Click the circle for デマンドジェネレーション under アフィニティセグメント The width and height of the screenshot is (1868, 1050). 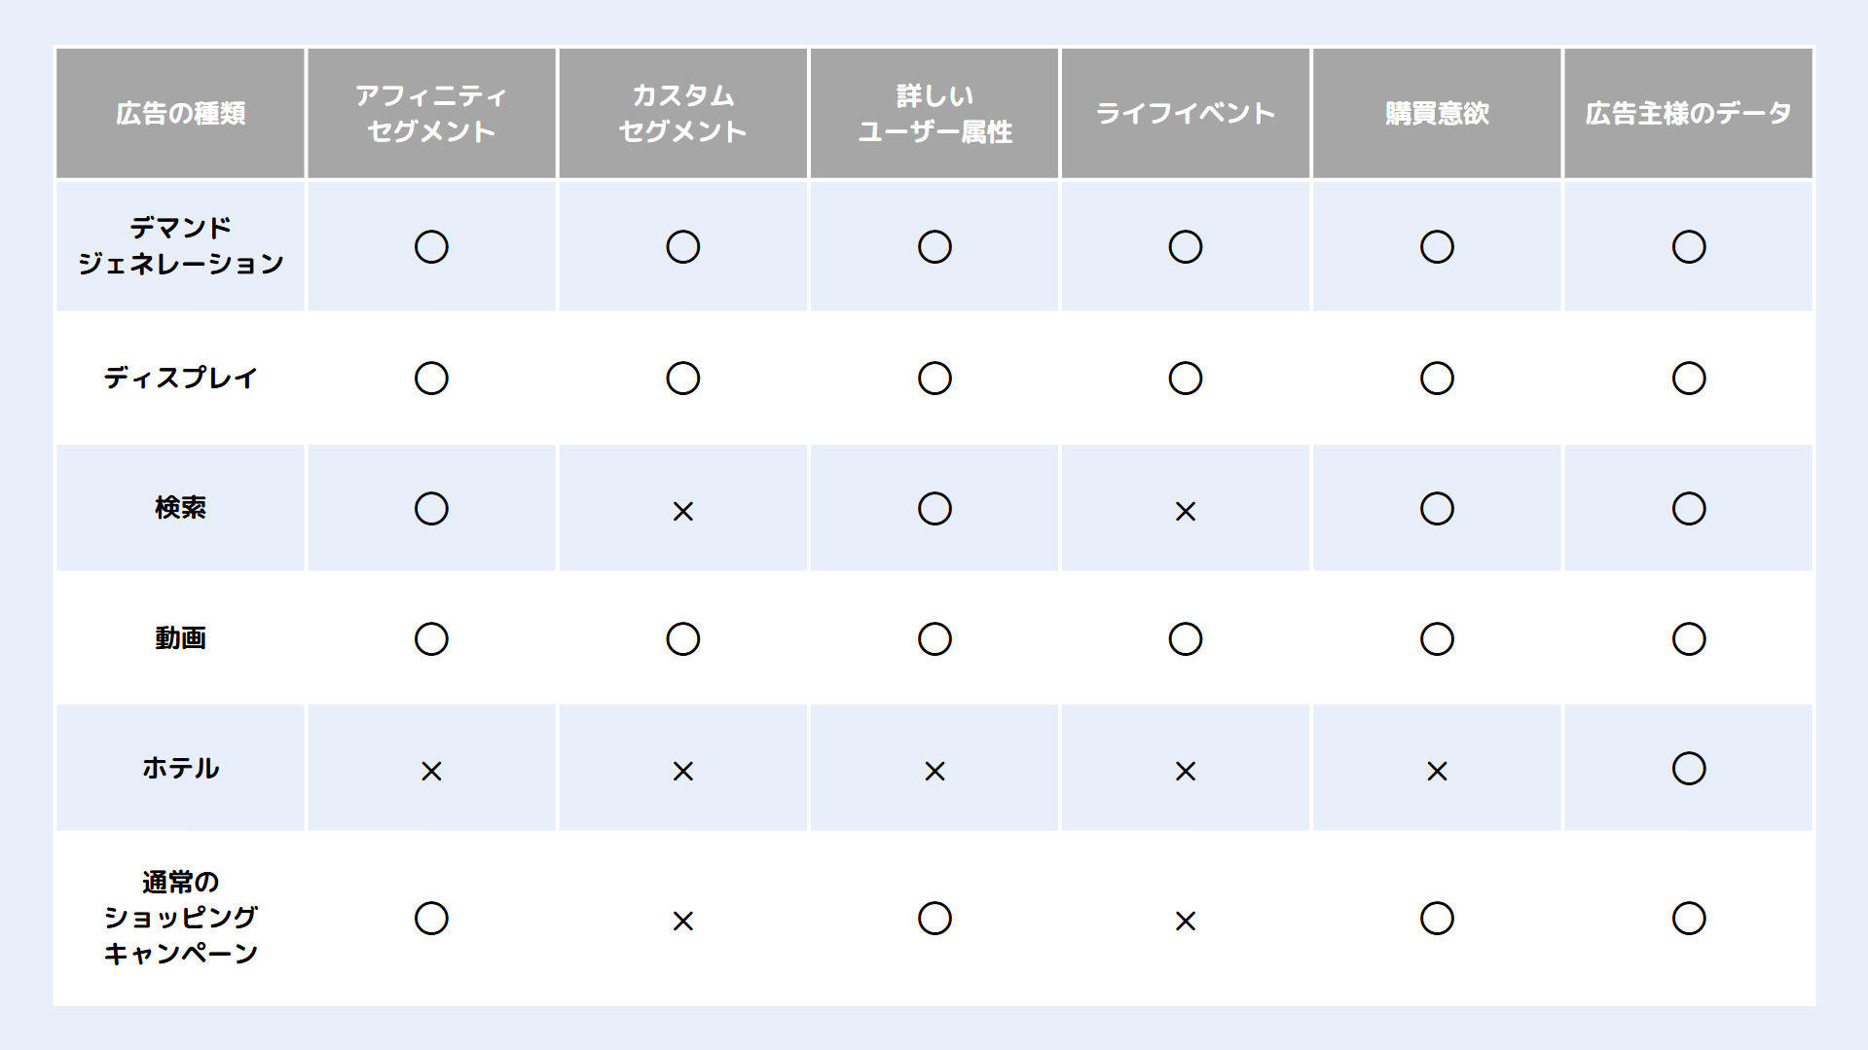point(431,247)
